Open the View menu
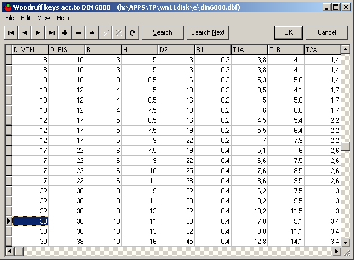 click(44, 18)
